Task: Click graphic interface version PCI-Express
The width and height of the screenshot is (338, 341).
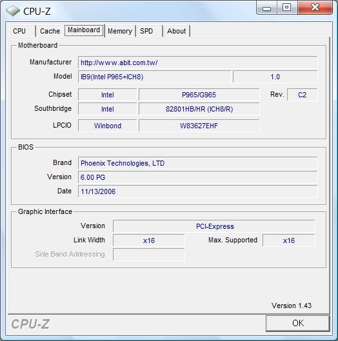Action: click(x=214, y=226)
